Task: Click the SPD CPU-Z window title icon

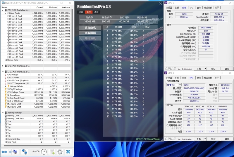Action: pyautogui.click(x=166, y=73)
